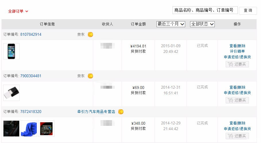The image size is (261, 143).
Task: Click 申请返修/退换货 for the ¥69.00 order
Action: [237, 93]
